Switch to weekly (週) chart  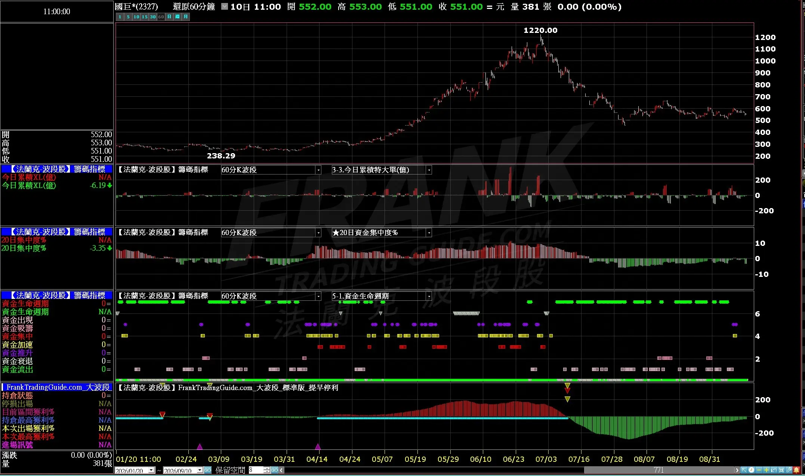tap(178, 17)
